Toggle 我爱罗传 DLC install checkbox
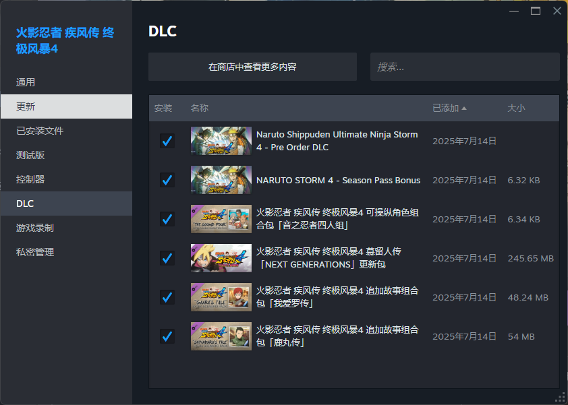 point(167,297)
